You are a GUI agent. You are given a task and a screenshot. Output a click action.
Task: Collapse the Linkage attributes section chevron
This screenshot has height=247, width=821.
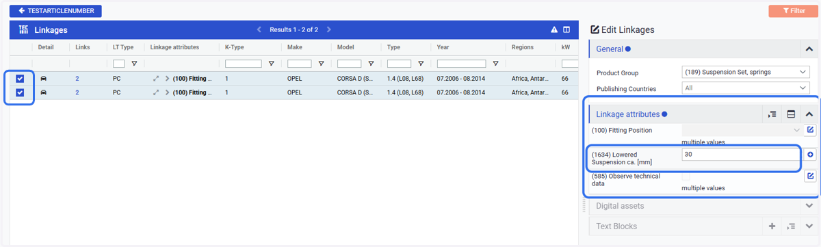(809, 114)
